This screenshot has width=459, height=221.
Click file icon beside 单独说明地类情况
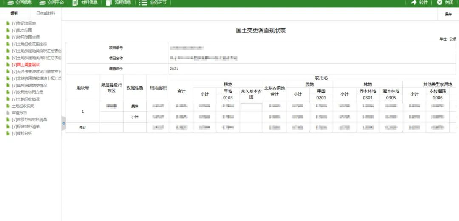[8, 85]
